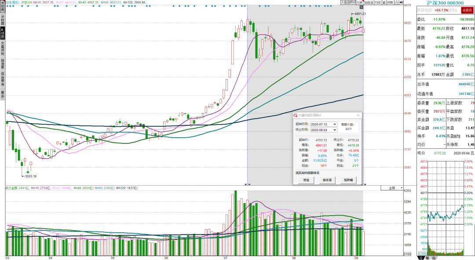This screenshot has height=260, width=475.
Task: Click the red 去投资 button
Action: pos(467,10)
